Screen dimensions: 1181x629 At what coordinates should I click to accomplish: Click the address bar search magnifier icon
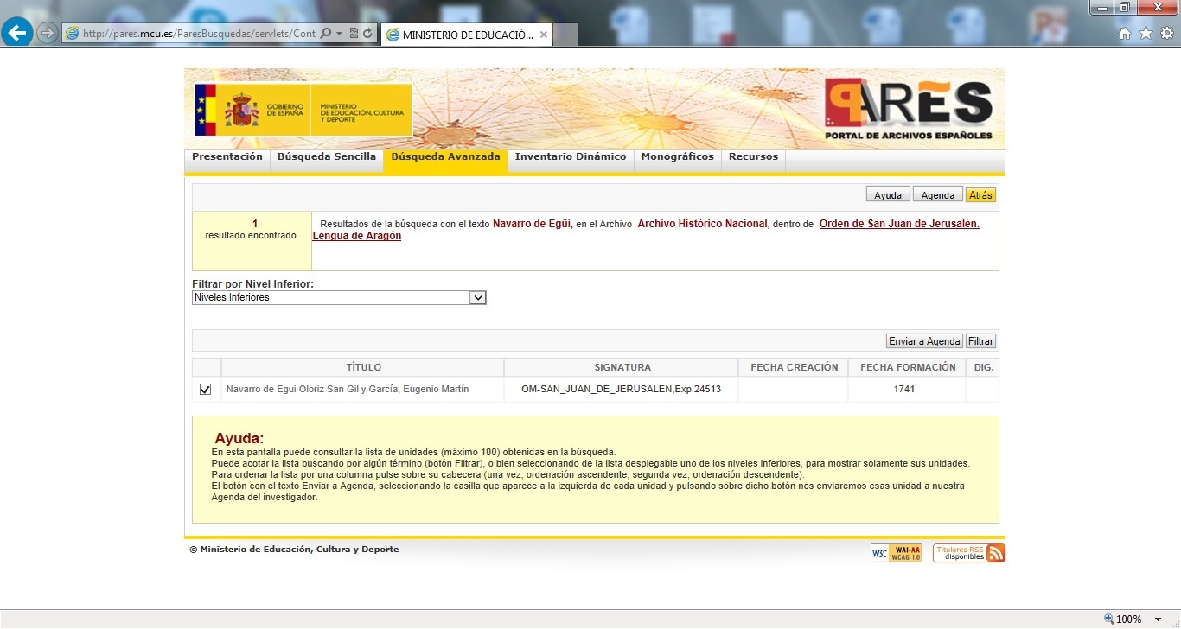(326, 34)
